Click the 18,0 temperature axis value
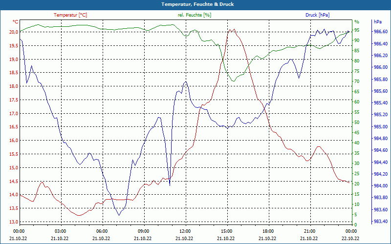 14,86
